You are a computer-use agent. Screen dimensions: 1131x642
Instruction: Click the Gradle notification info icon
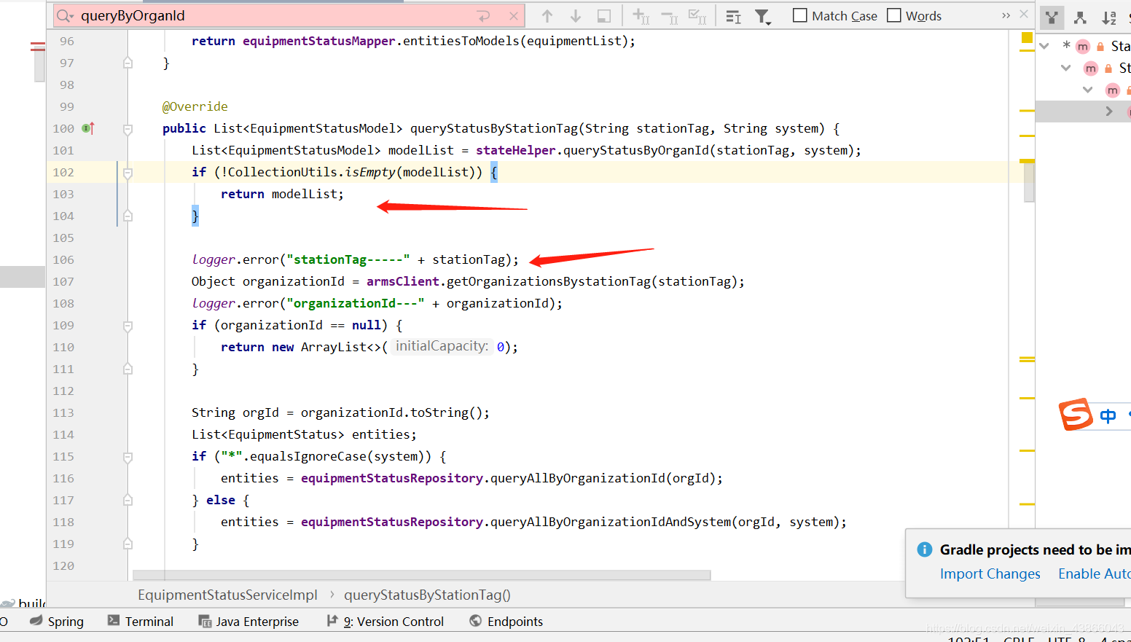[924, 549]
